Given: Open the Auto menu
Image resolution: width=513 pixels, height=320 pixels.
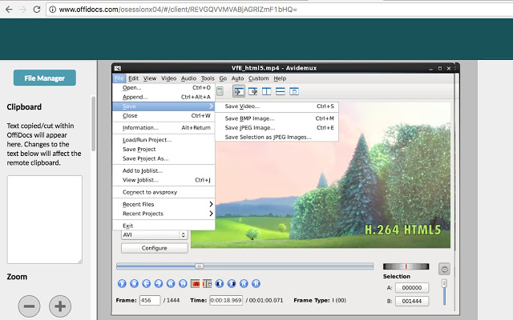Looking at the screenshot, I should point(237,78).
